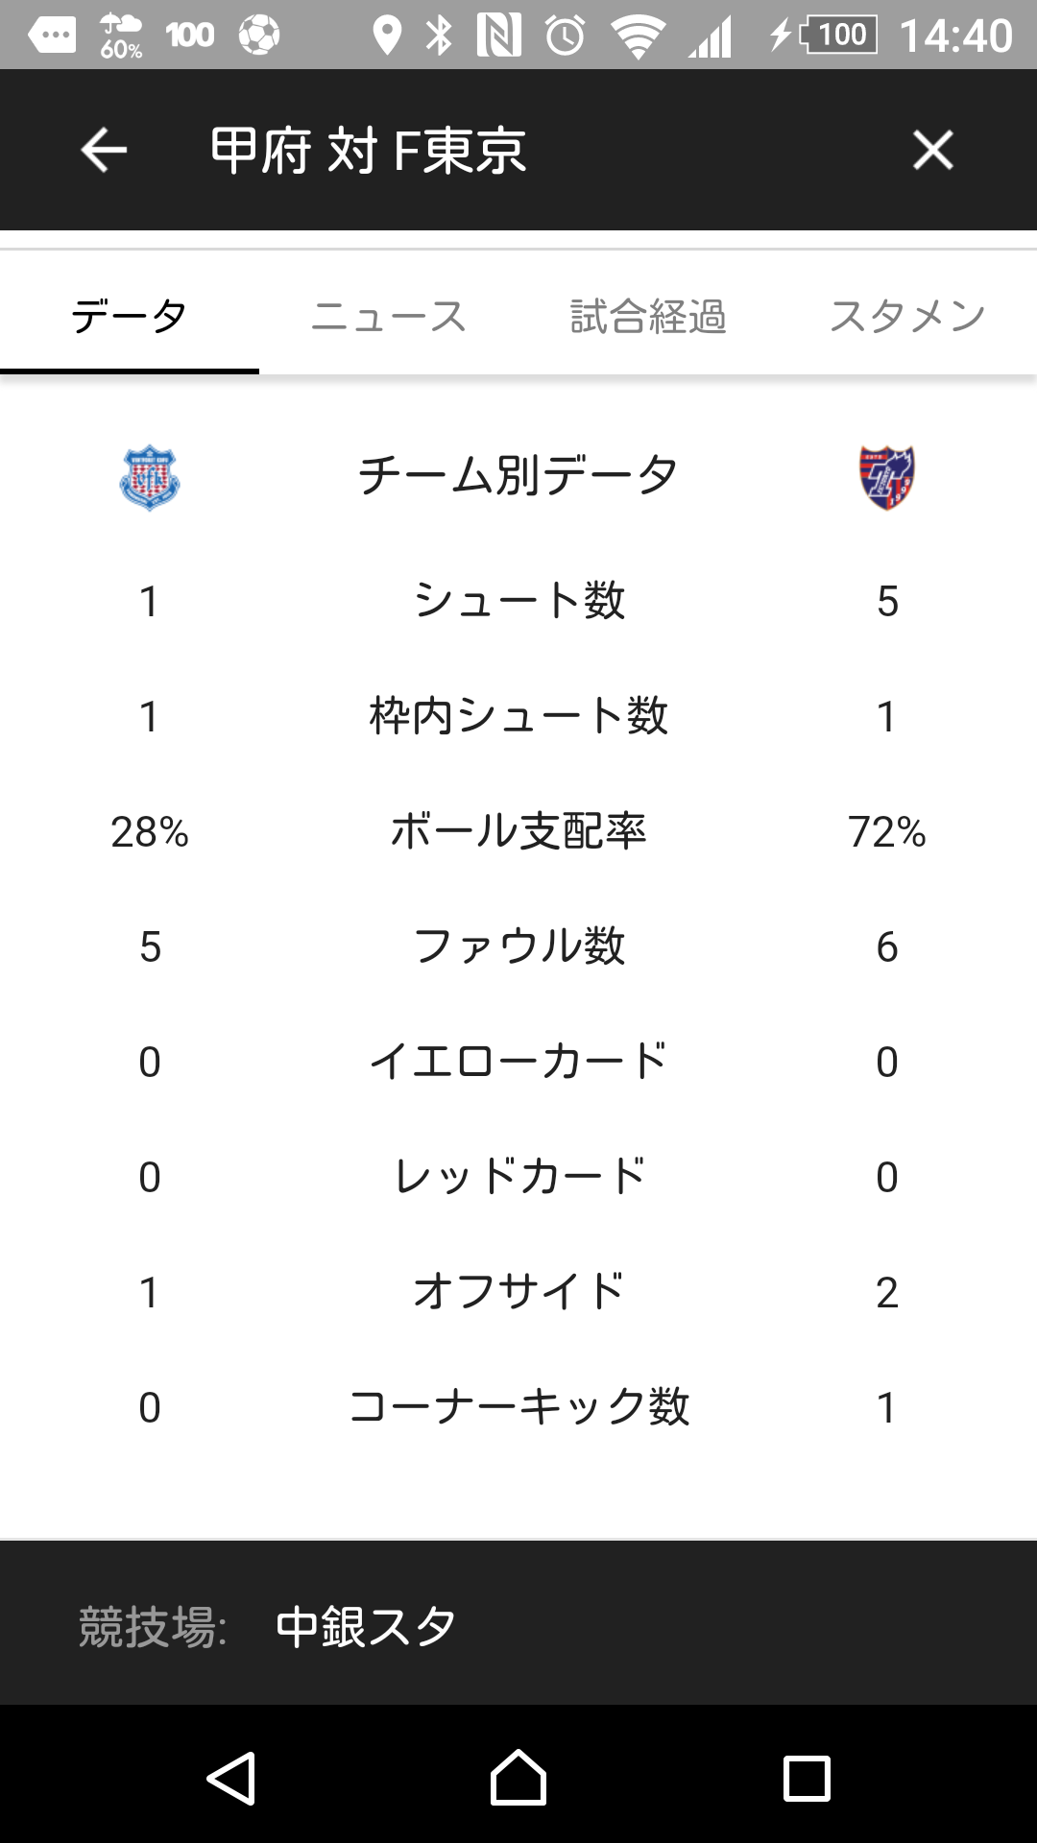
Task: Tap the チーム別データ heading
Action: click(518, 475)
